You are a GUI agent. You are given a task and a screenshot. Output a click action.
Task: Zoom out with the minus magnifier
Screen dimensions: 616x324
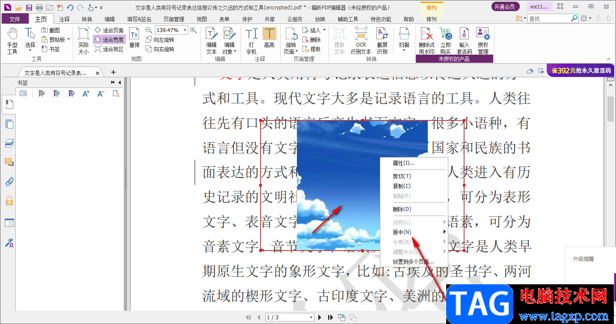coord(148,30)
